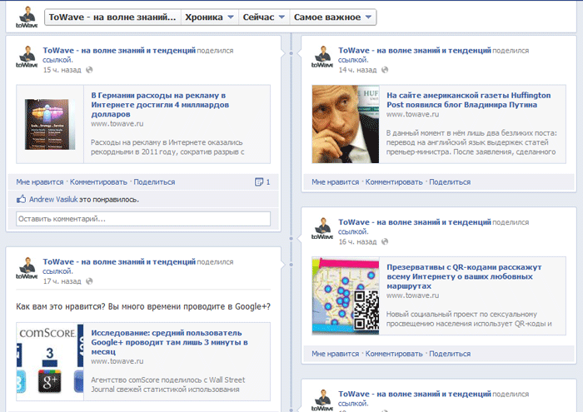Click the toWave logo in the top bar

coord(27,17)
